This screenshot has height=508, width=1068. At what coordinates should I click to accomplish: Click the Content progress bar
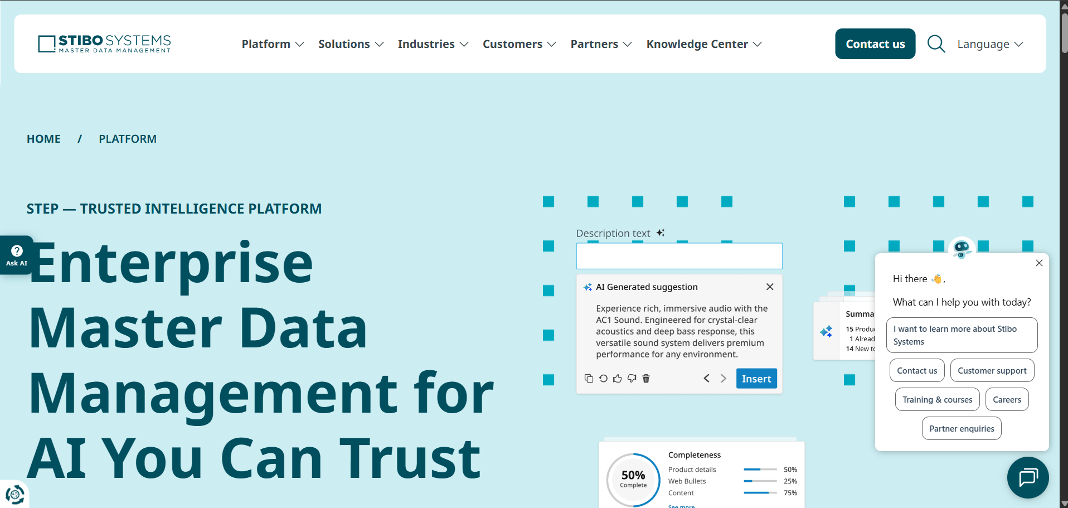tap(760, 493)
